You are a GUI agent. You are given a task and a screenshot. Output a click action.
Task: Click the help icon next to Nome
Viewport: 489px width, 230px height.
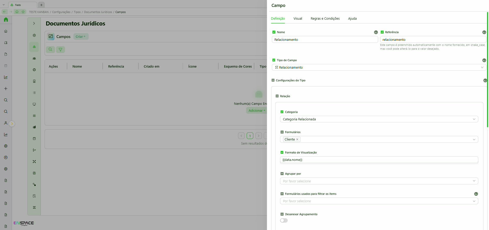376,32
